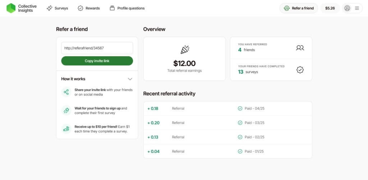Select the + 0.20 referral activity row

point(227,123)
